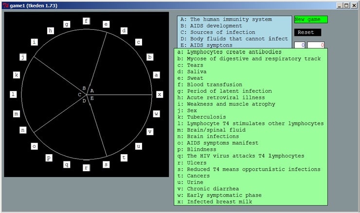Select letter tile 'u' on the circle

click(x=139, y=146)
